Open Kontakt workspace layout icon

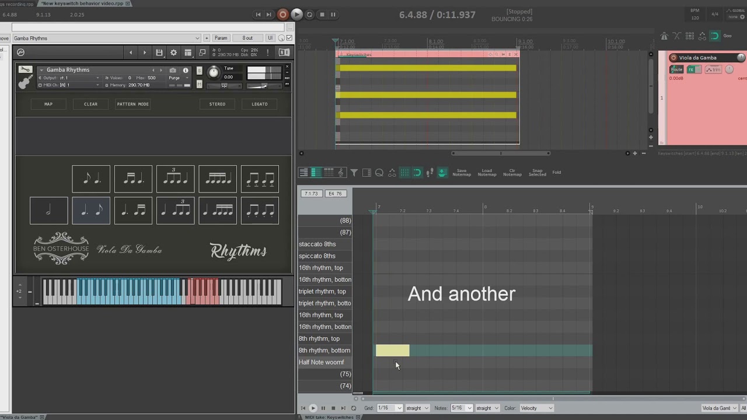click(188, 52)
